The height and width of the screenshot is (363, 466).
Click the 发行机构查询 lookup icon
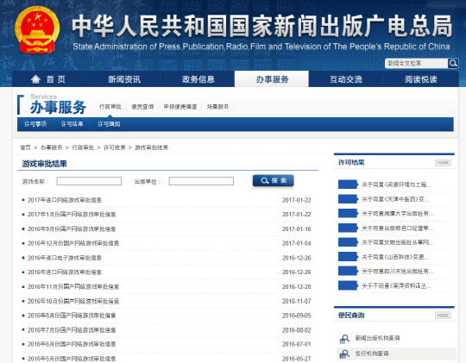pos(344,354)
